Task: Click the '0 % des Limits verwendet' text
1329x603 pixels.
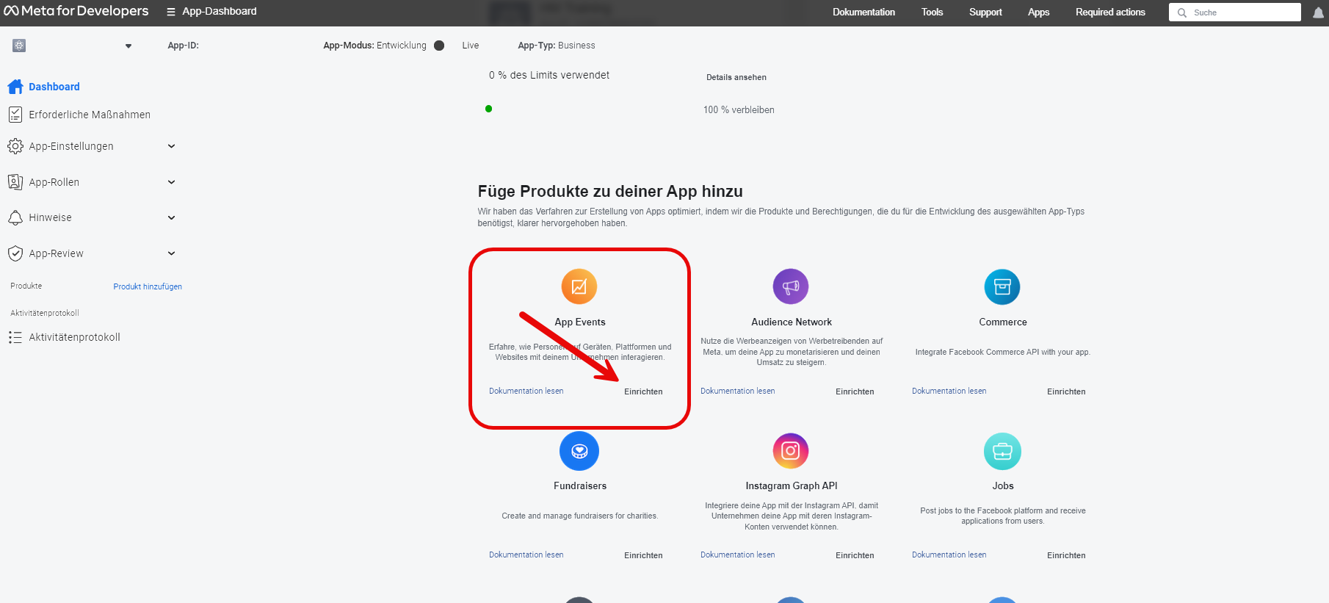Action: (549, 75)
